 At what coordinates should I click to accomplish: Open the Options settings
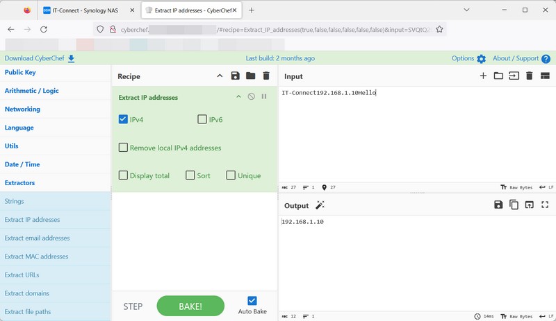pyautogui.click(x=468, y=58)
